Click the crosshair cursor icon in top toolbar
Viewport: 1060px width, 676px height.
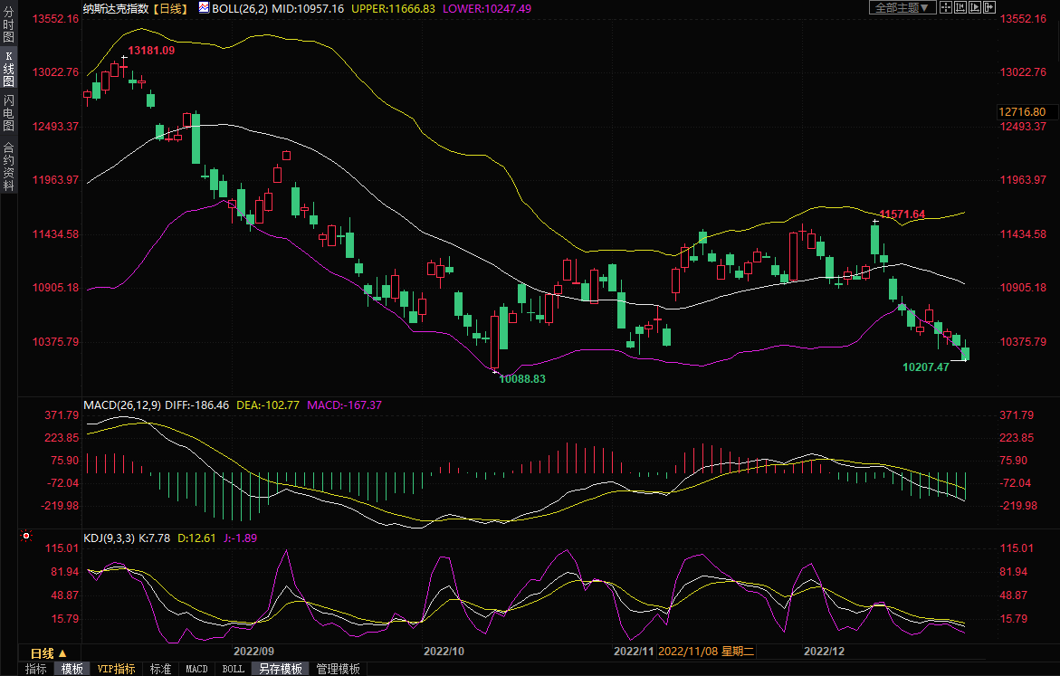(x=946, y=8)
